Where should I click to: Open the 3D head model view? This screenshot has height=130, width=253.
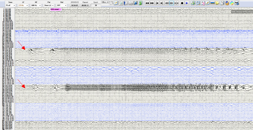(227, 3)
